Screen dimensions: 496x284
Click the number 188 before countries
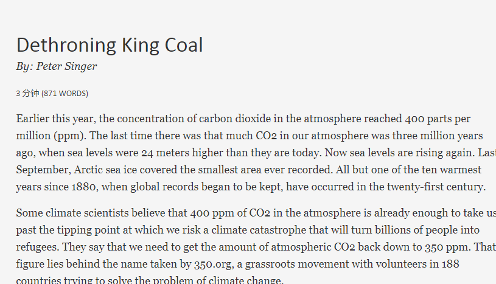pos(450,264)
